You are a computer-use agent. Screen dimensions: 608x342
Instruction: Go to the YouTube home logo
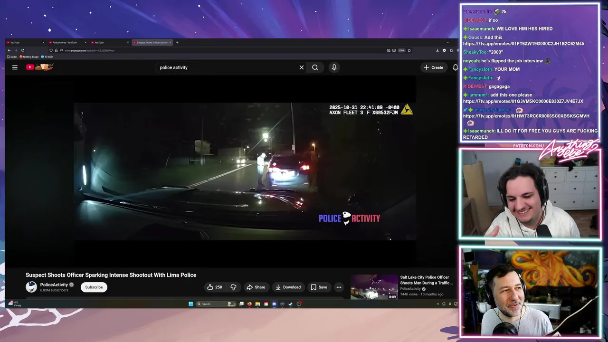(39, 67)
